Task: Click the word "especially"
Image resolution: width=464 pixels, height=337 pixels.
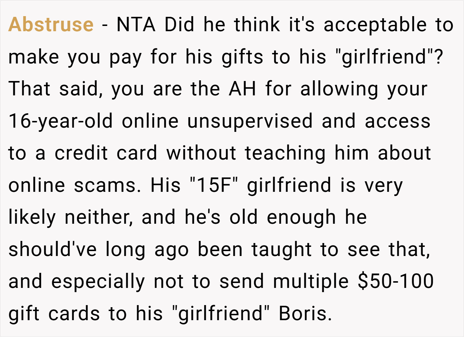Action: [98, 282]
